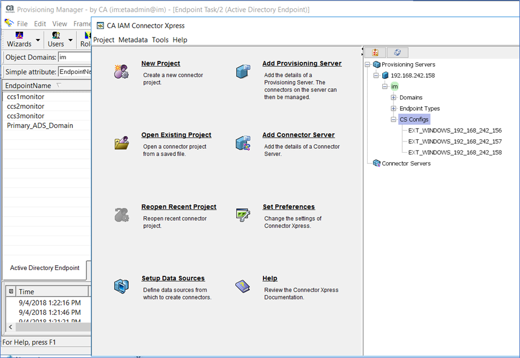Click the Provisioning Manager CA logo icon
This screenshot has width=520, height=358.
pos(10,9)
